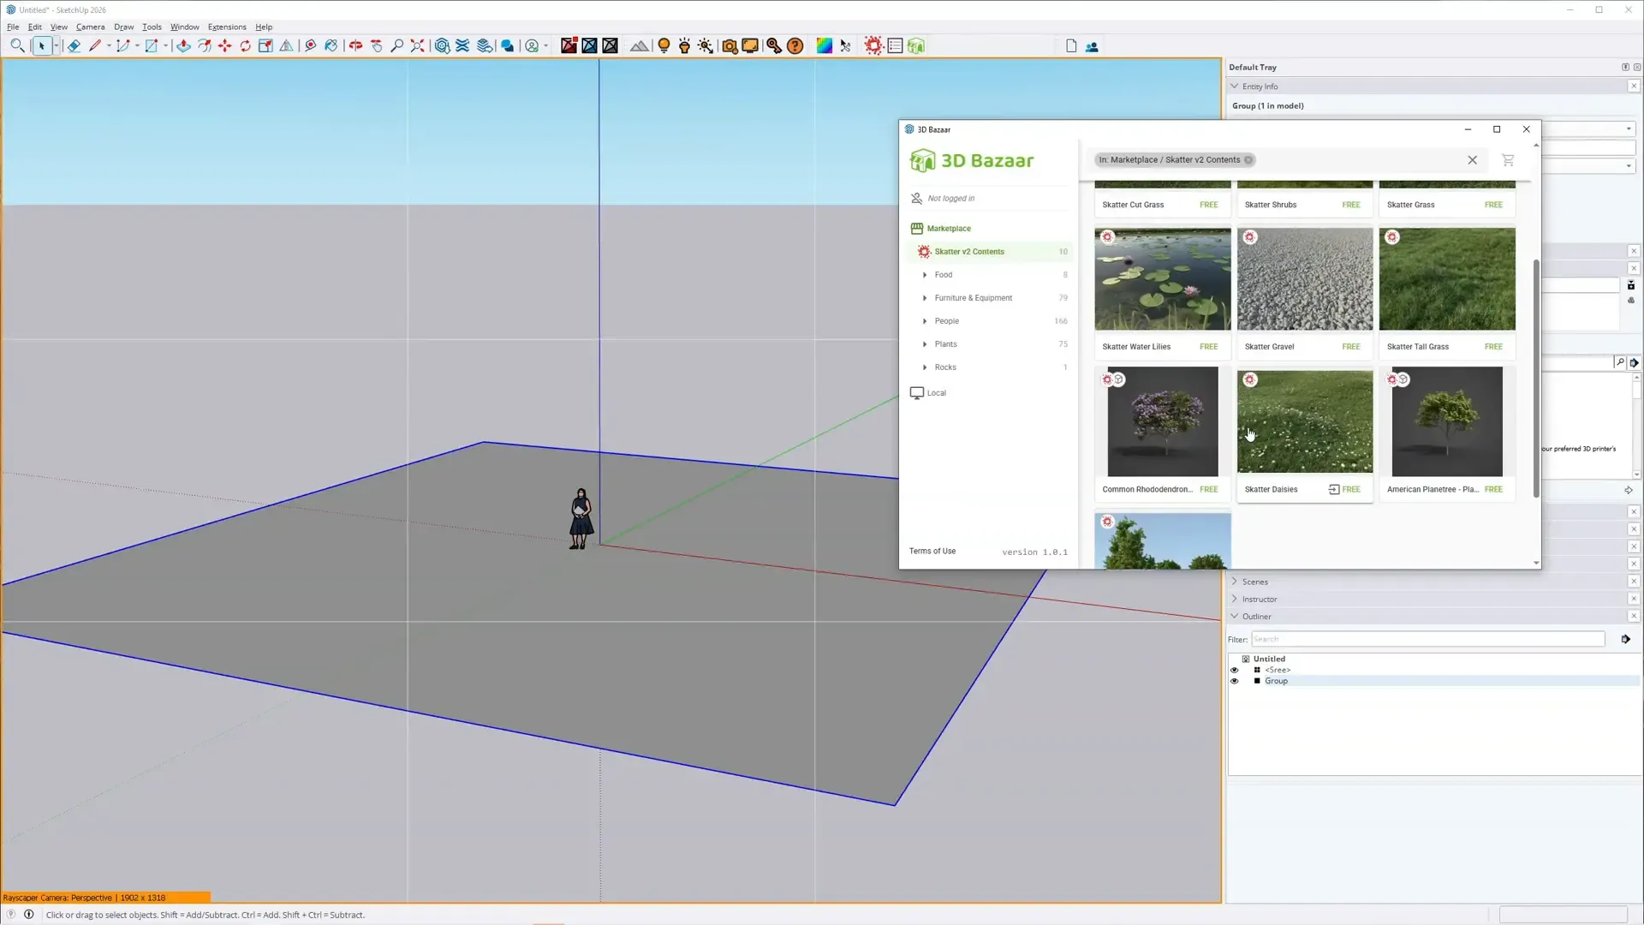
Task: Select the Scale tool
Action: tap(266, 46)
